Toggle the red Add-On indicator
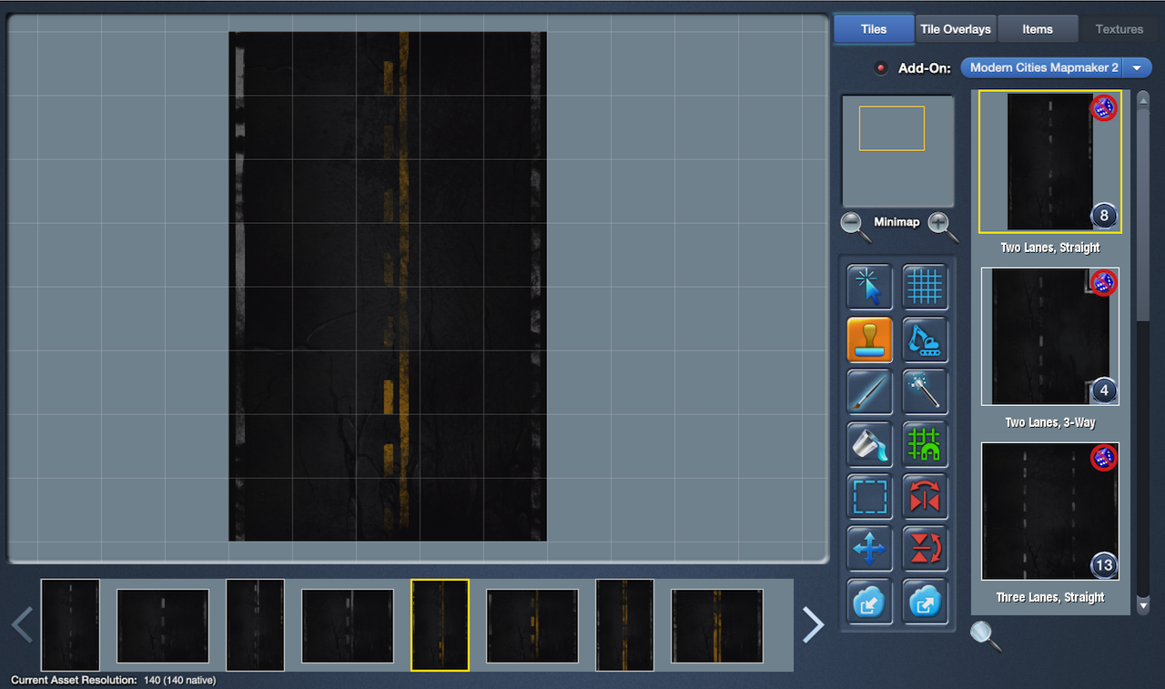 [880, 68]
